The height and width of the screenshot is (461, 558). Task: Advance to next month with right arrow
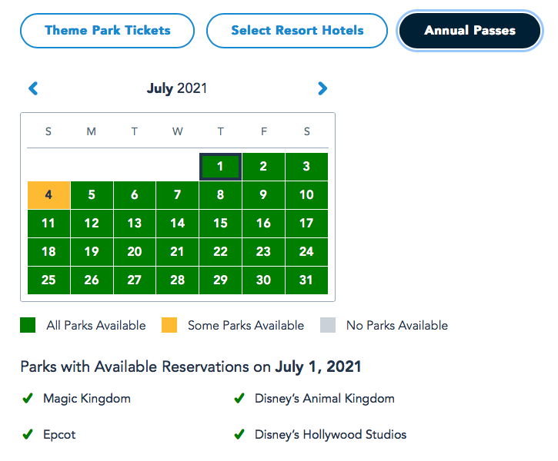click(322, 89)
